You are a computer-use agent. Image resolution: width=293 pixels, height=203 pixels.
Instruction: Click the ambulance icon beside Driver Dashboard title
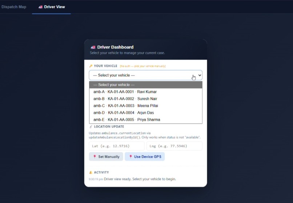pyautogui.click(x=93, y=47)
